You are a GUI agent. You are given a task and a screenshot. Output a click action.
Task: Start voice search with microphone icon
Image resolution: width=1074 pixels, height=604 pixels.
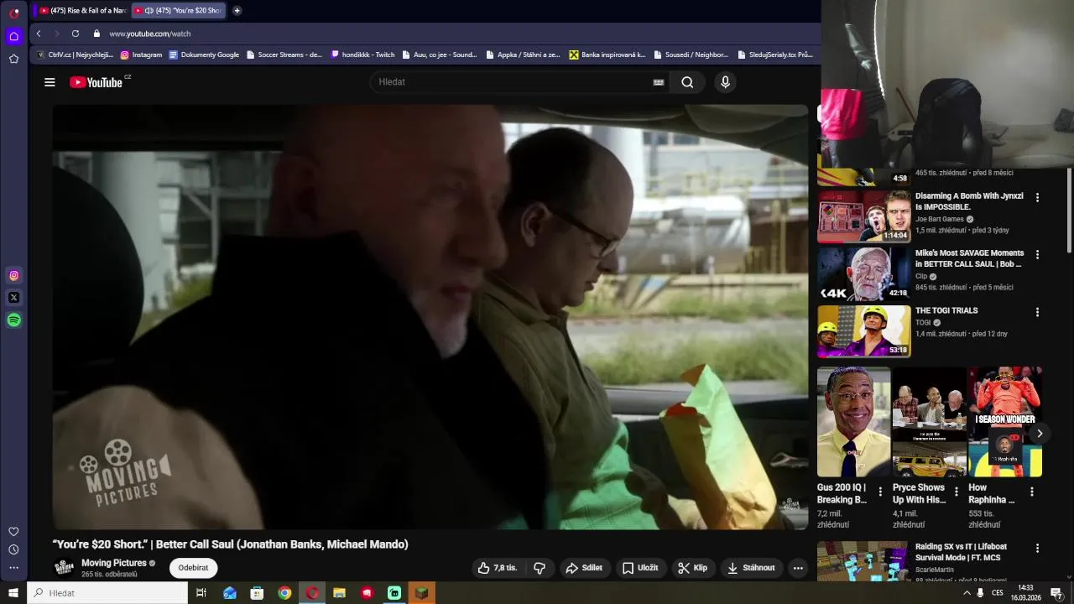coord(726,82)
